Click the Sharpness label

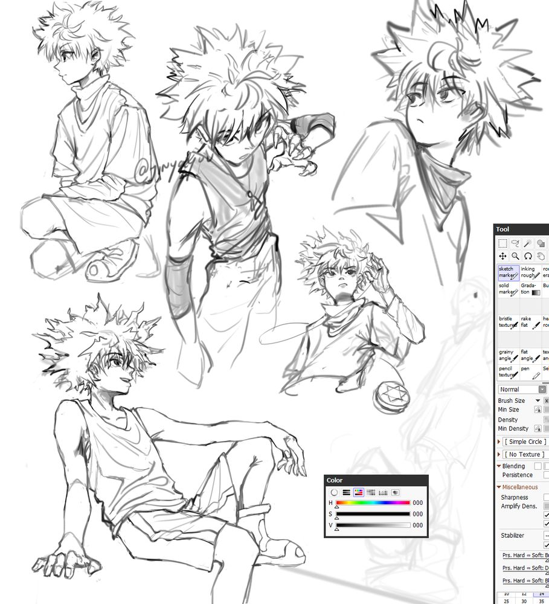[x=515, y=497]
